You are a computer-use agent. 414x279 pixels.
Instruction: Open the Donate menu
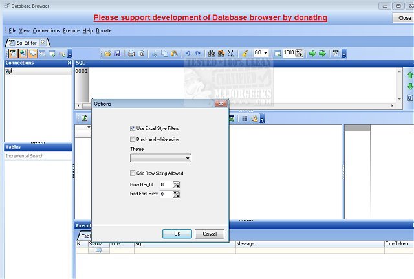tap(103, 30)
